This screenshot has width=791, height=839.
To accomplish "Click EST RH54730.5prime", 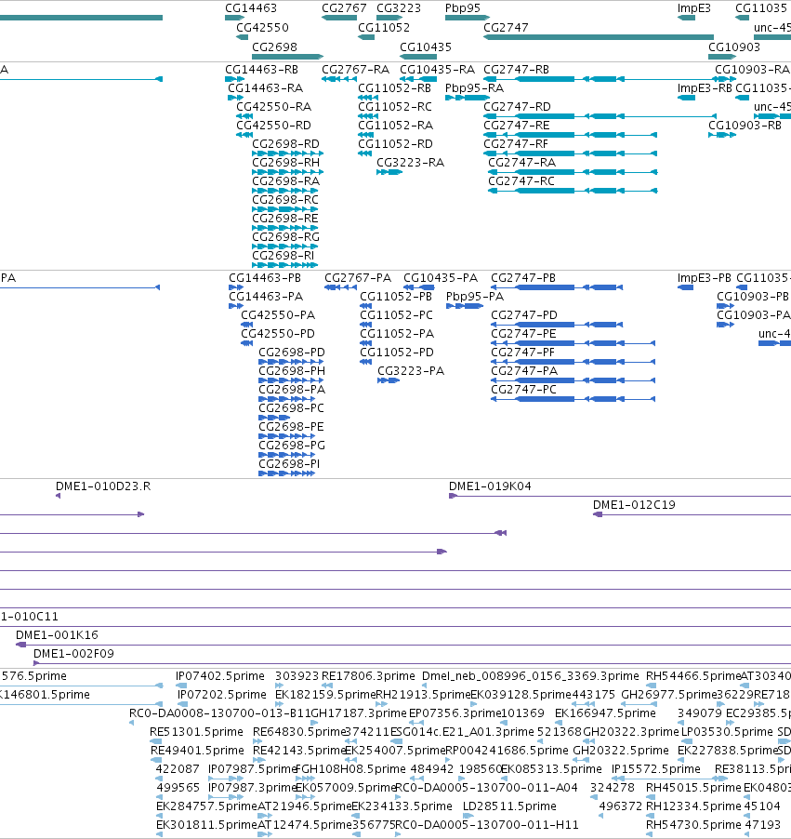I will click(693, 824).
